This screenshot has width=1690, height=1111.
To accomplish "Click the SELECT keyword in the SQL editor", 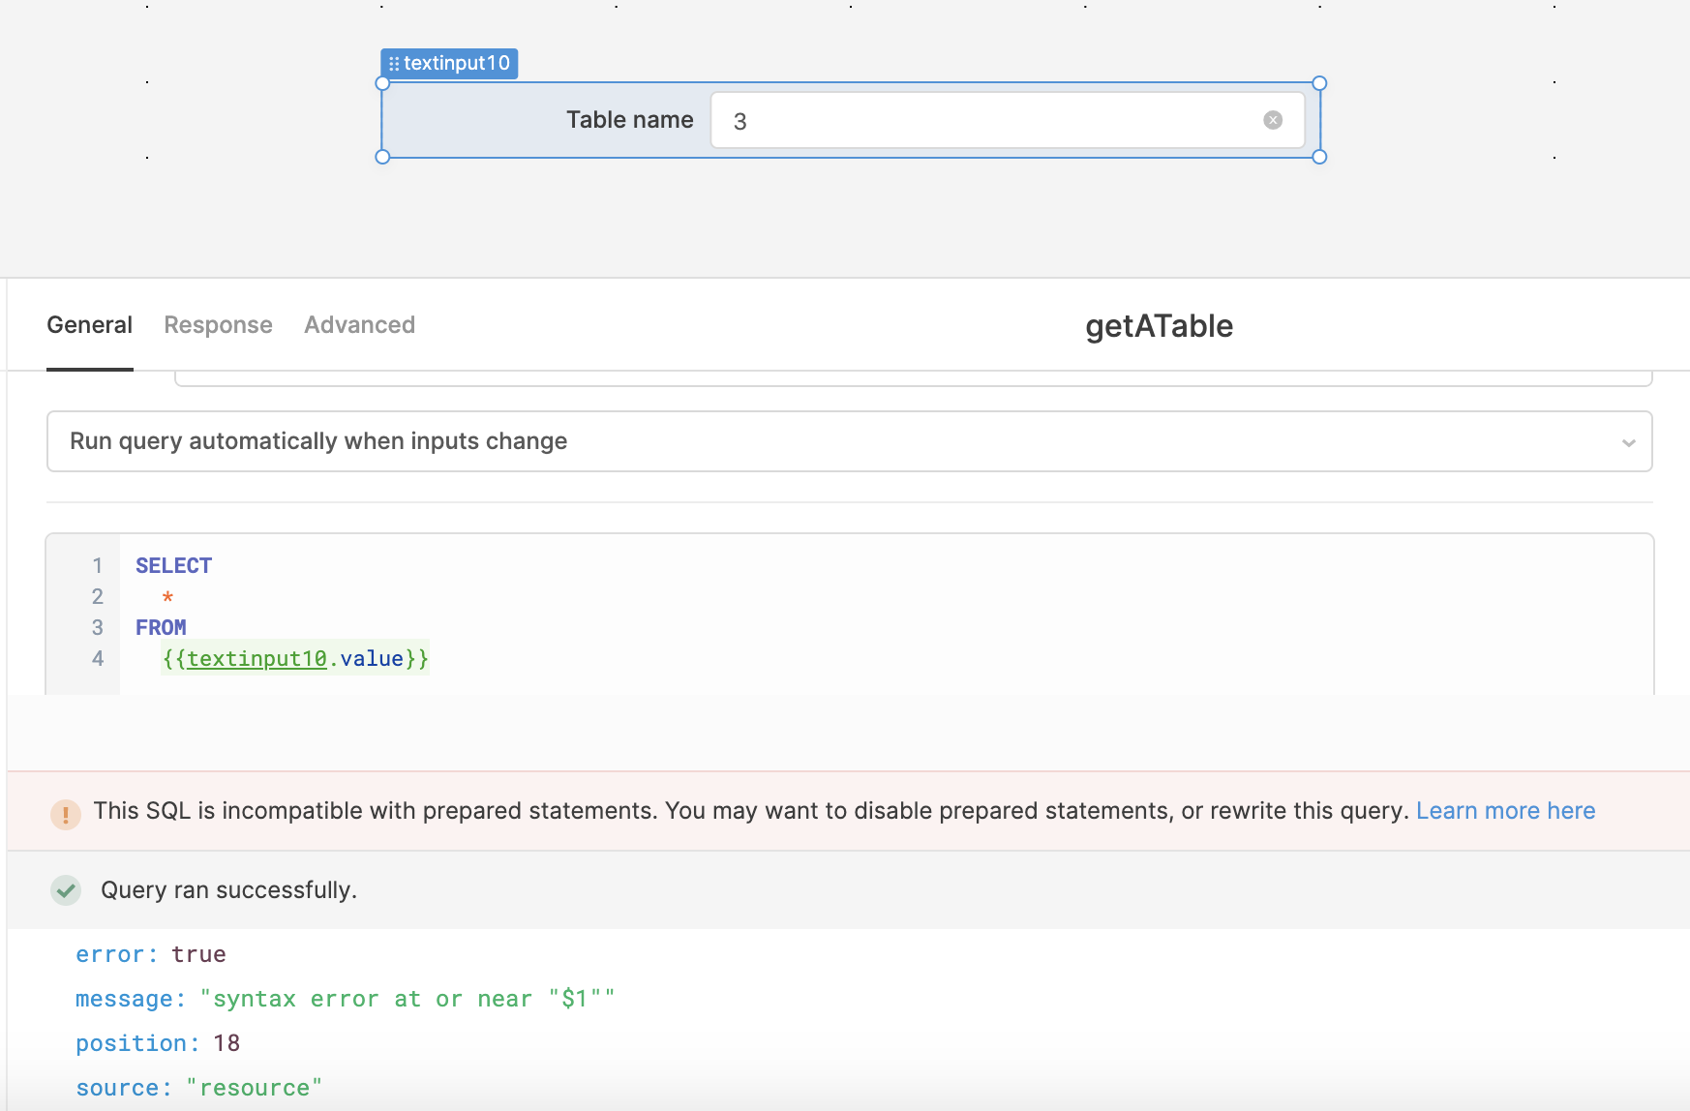I will (173, 565).
